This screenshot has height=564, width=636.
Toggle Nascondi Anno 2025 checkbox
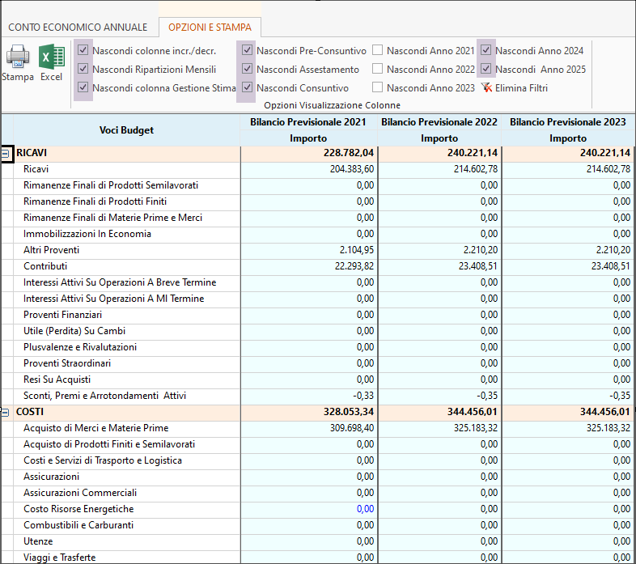486,69
